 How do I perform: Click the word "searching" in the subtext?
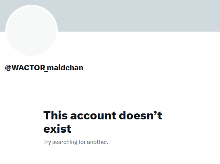click(65, 142)
